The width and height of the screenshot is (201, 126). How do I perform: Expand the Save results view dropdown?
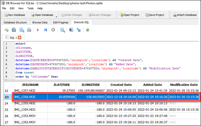coord(62,30)
